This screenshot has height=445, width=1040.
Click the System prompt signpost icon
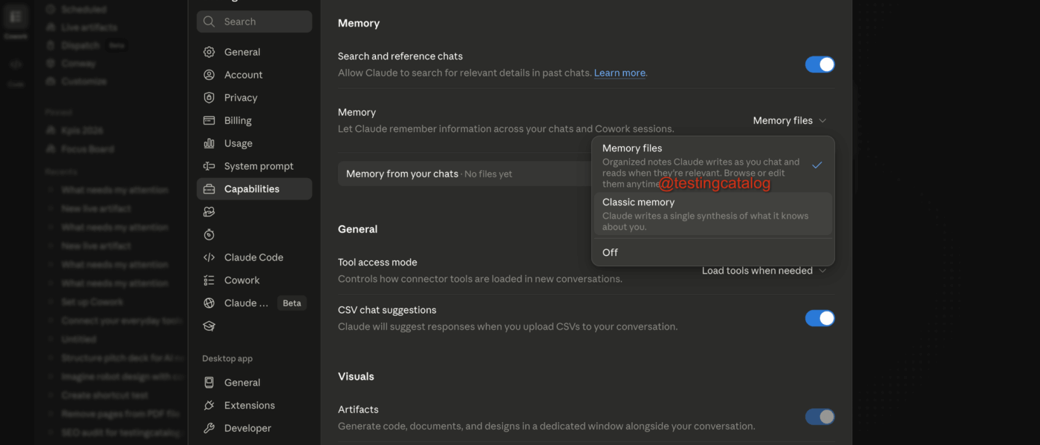pyautogui.click(x=209, y=166)
